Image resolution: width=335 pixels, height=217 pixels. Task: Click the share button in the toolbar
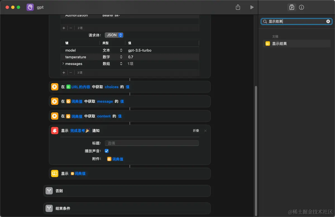pyautogui.click(x=238, y=7)
